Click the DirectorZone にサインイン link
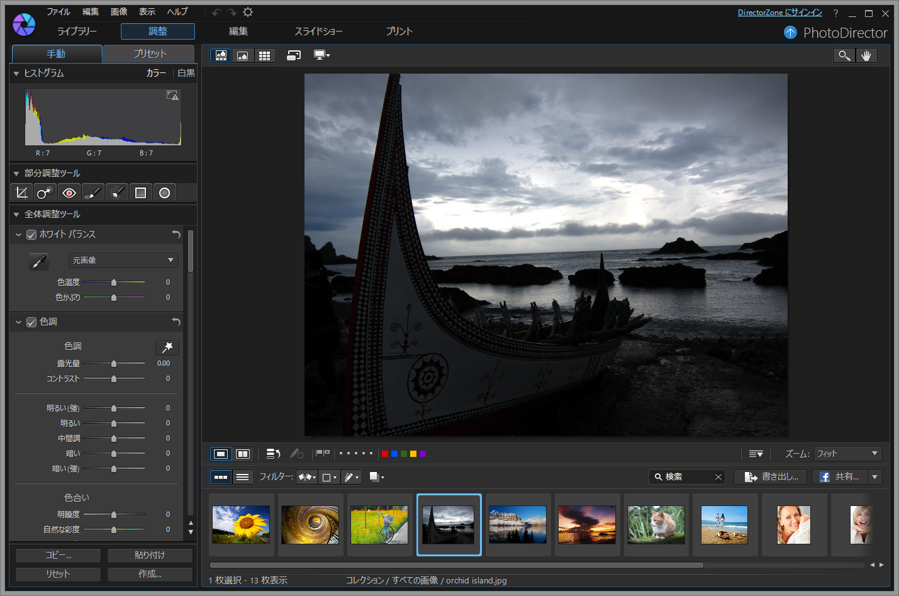899x596 pixels. pyautogui.click(x=779, y=12)
